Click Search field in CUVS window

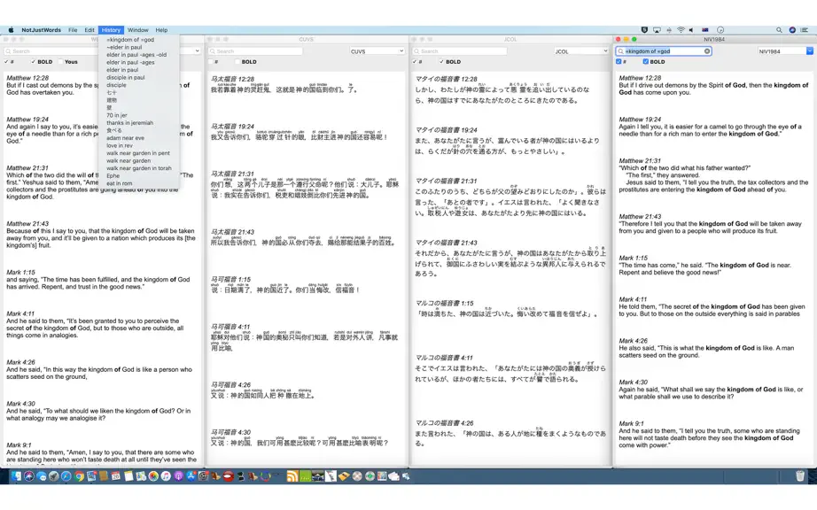click(x=255, y=51)
